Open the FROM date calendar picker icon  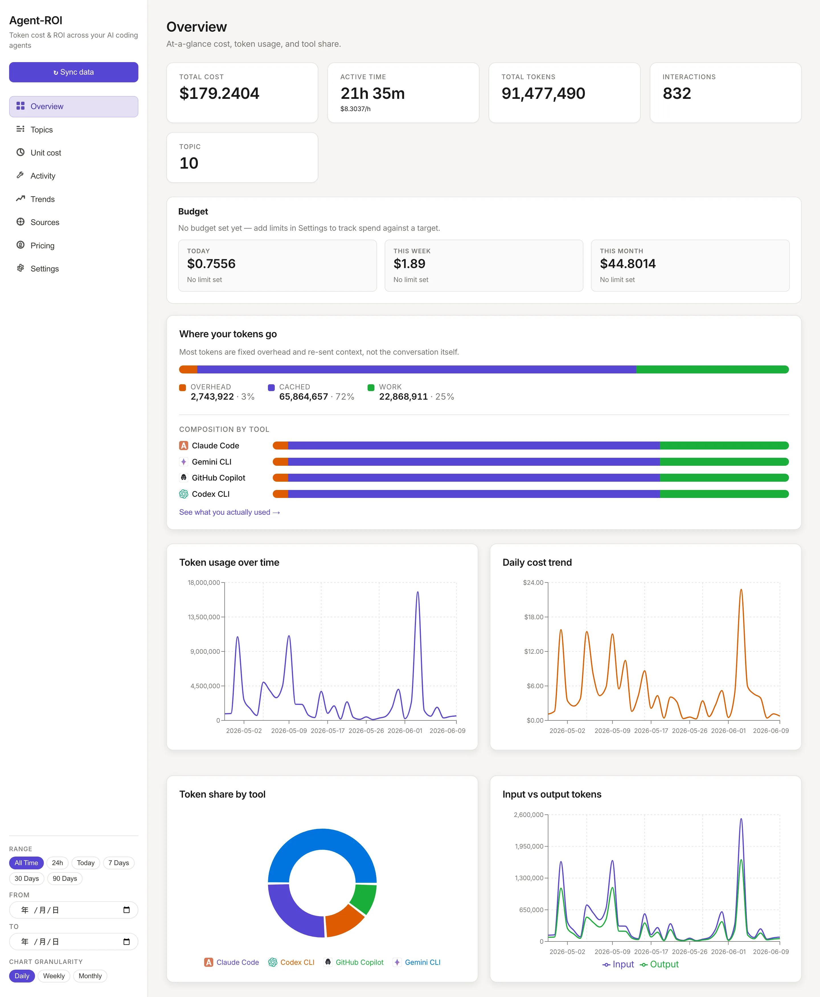127,910
